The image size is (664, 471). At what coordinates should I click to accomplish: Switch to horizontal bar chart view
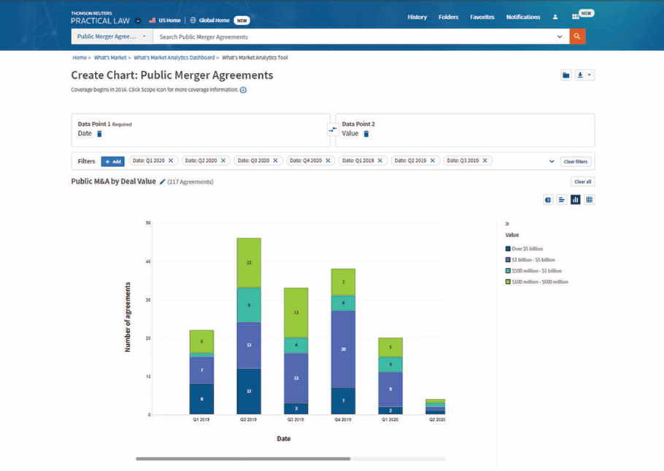(562, 200)
